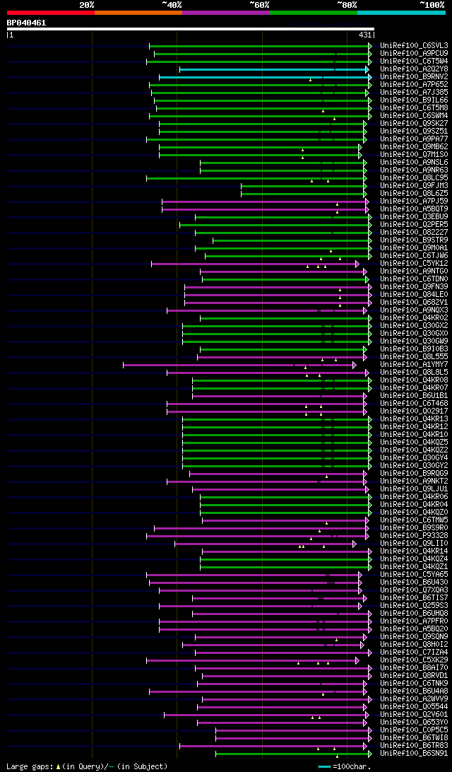
Task: Select the UniRef100_C0P5C5 label
Action: click(x=414, y=730)
